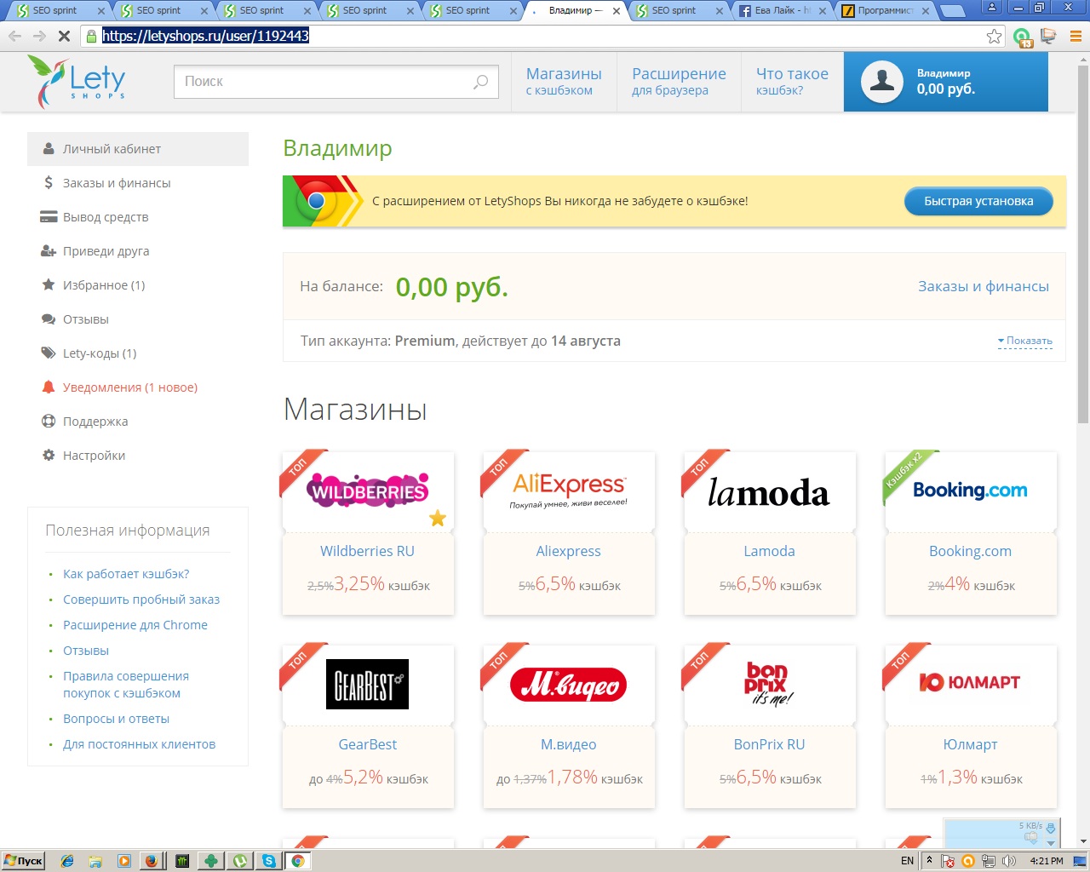1090x872 pixels.
Task: Click the Поиск search input field
Action: (x=336, y=82)
